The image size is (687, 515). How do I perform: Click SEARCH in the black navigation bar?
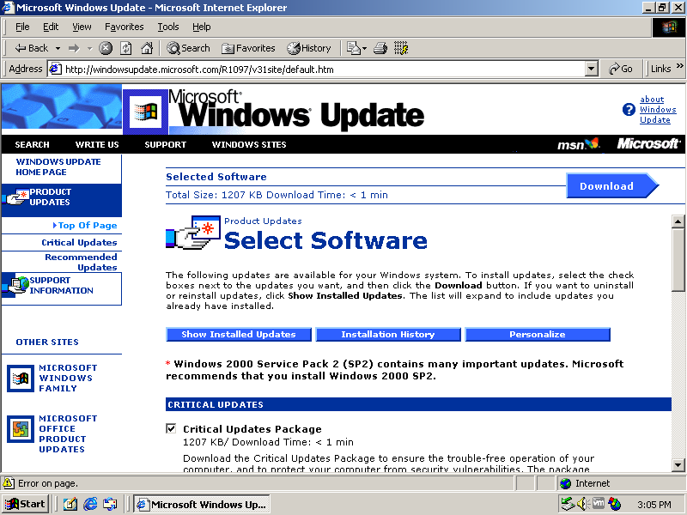[32, 144]
